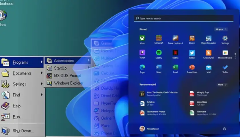Viewport: 240px width, 137px height.
Task: Launch Notepad from Accessories list
Action: tap(104, 111)
